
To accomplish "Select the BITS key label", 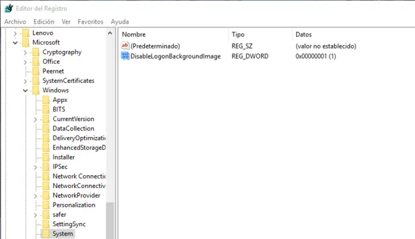I will pyautogui.click(x=59, y=110).
